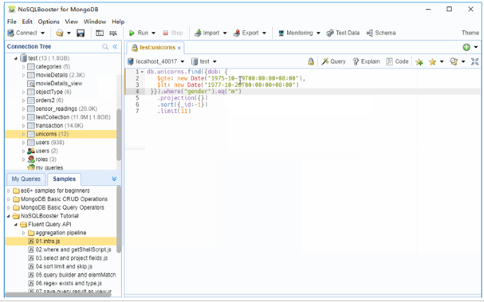Select the movieDetails_view item
The width and height of the screenshot is (484, 302).
(x=59, y=84)
